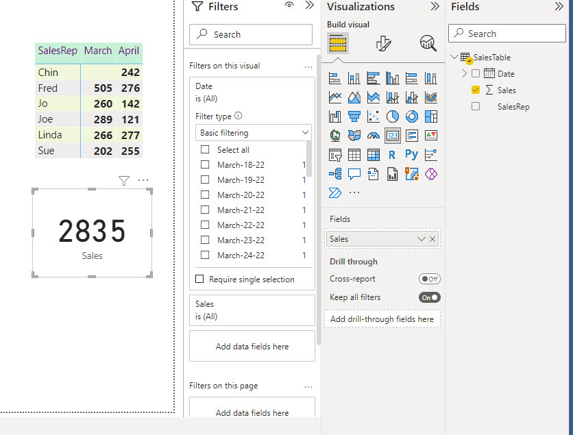Select the decomposition tree visual
Viewport: 573px width, 435px height.
(x=334, y=174)
